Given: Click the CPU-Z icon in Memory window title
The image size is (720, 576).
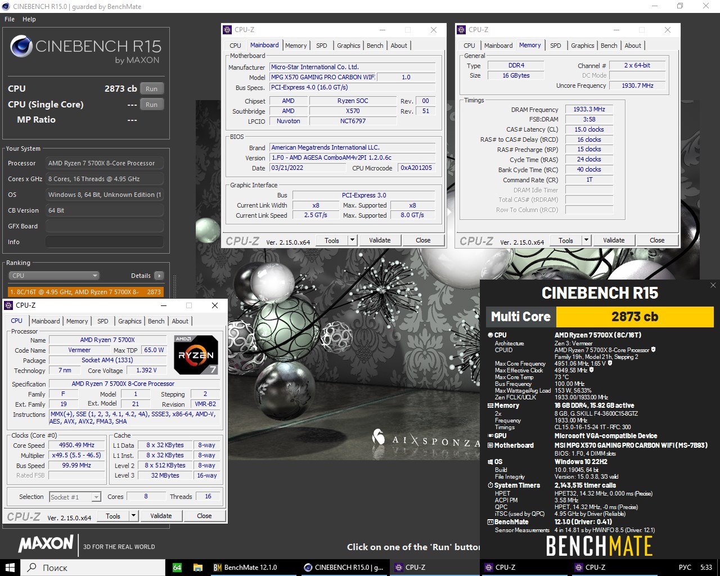Looking at the screenshot, I should pos(461,30).
